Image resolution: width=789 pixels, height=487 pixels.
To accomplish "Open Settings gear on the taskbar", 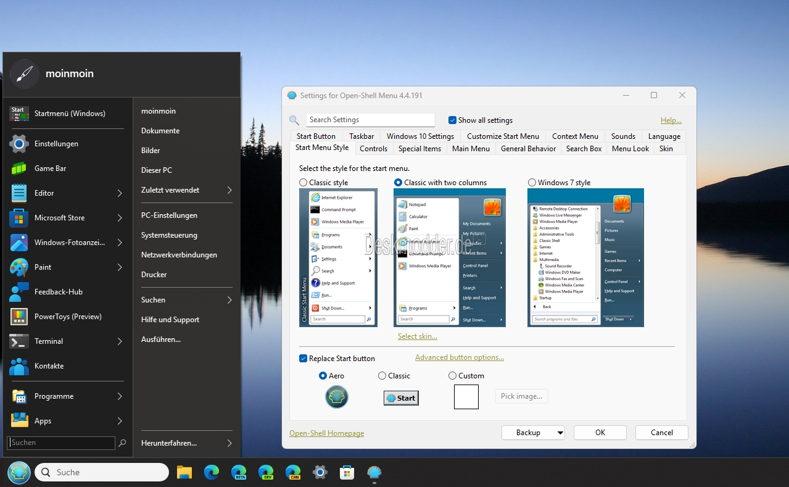I will [320, 473].
